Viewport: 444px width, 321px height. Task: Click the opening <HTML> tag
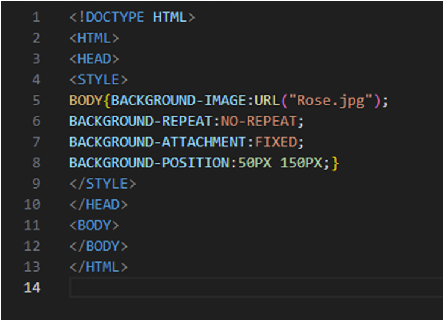(95, 38)
